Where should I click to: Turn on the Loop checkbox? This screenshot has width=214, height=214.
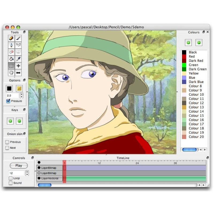click(10, 178)
